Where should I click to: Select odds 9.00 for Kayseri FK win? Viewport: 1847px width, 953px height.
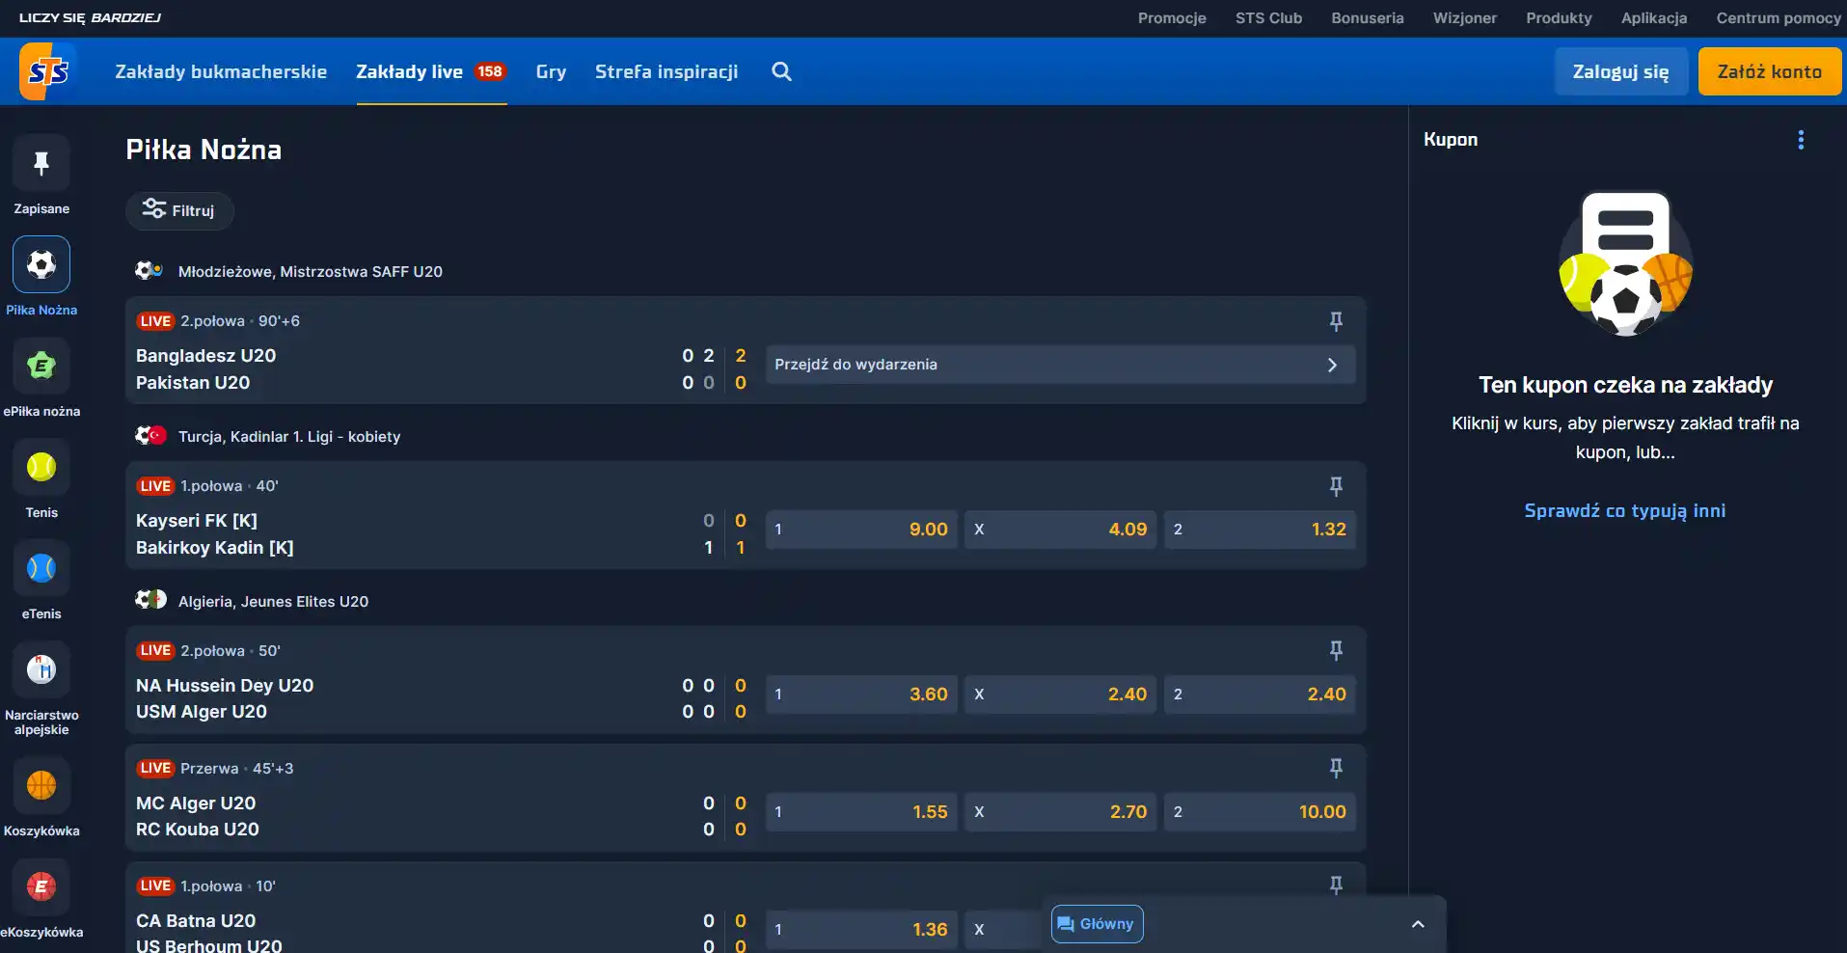(861, 530)
